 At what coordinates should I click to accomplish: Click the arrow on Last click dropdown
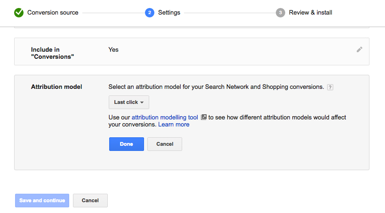coord(142,103)
